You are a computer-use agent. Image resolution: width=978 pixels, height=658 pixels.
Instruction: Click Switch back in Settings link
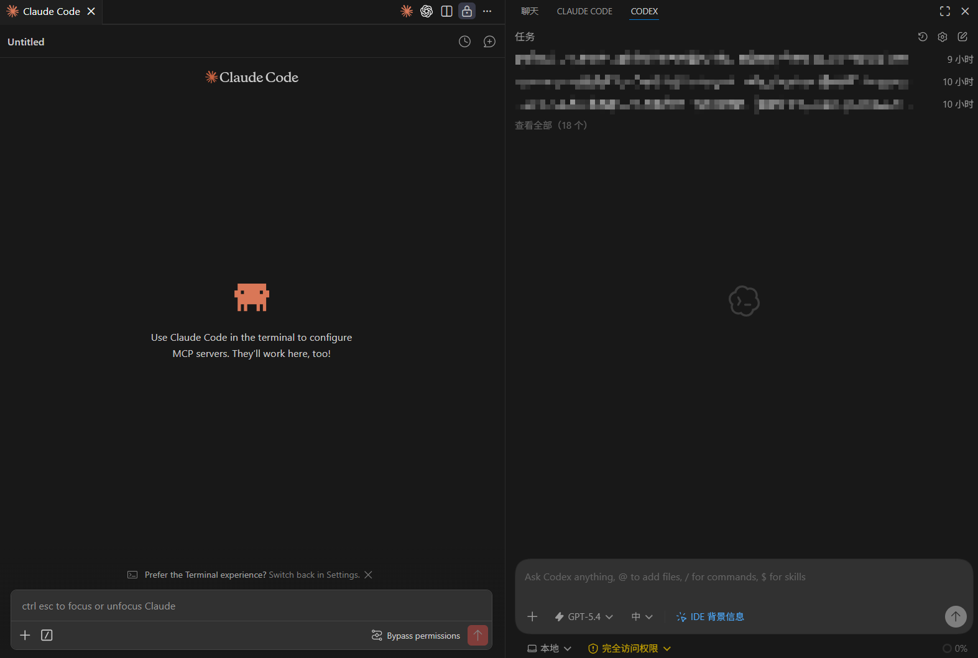tap(314, 575)
